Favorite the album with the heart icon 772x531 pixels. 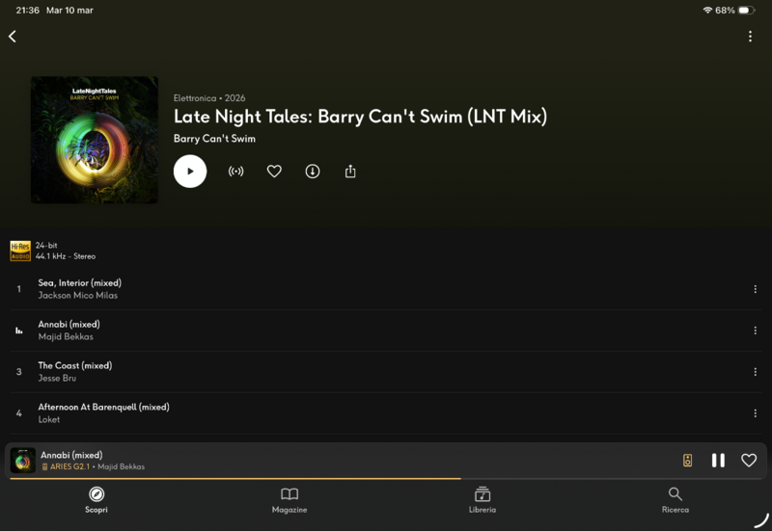coord(274,172)
